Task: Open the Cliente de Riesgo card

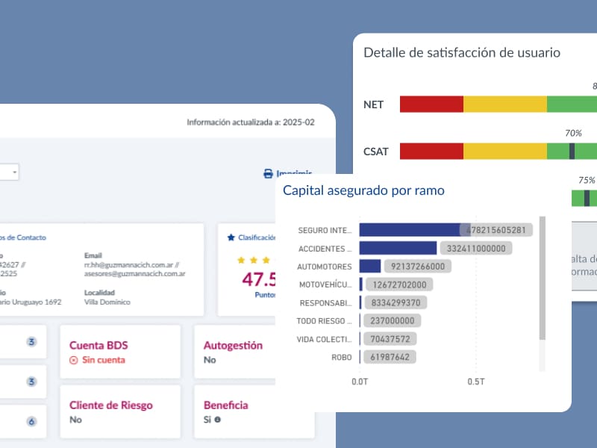Action: point(119,411)
